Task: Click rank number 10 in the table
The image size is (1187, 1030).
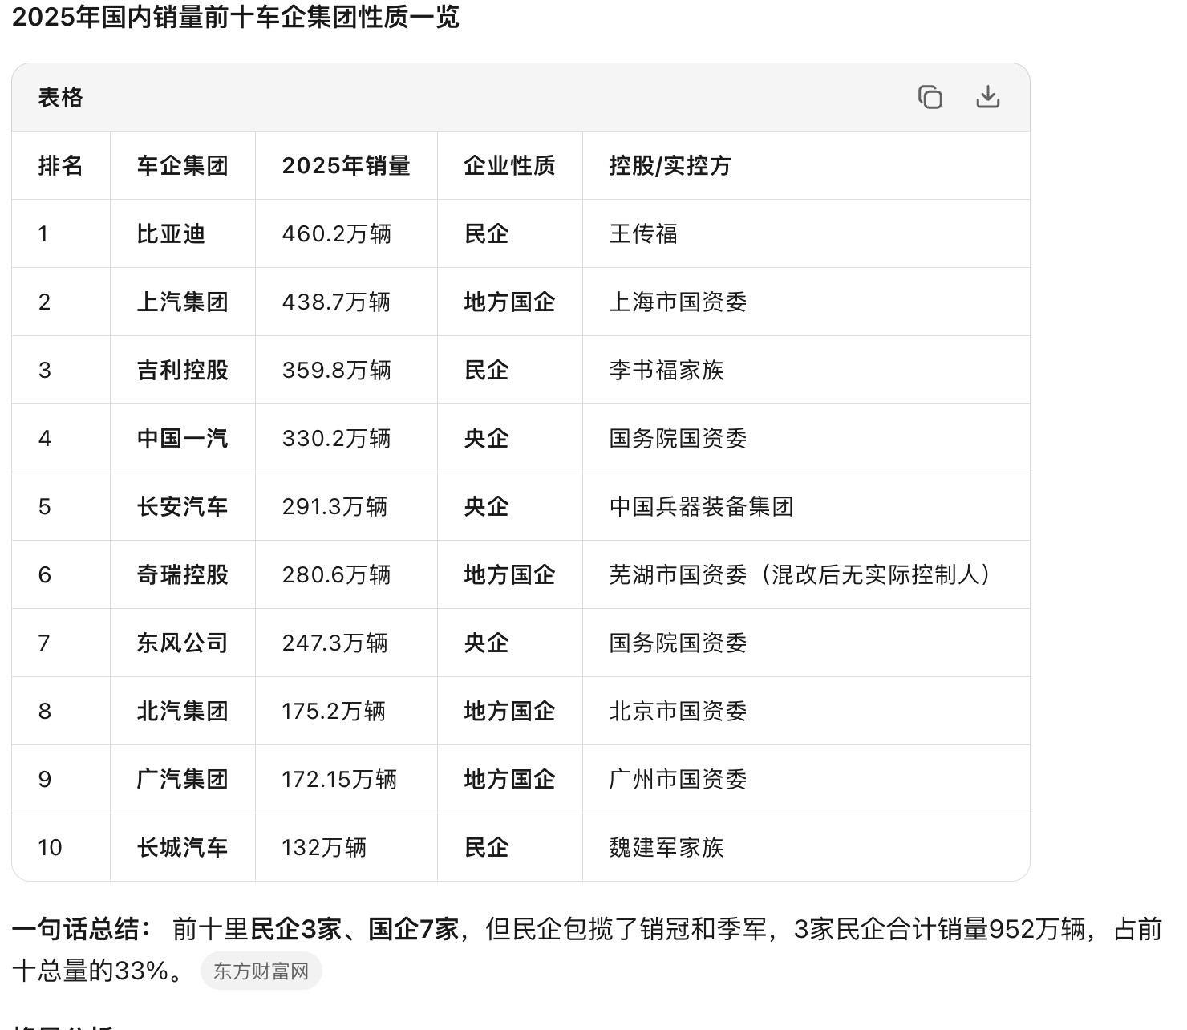Action: point(50,847)
